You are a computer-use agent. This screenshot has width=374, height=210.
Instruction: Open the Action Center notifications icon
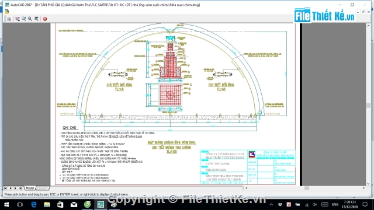pyautogui.click(x=365, y=205)
